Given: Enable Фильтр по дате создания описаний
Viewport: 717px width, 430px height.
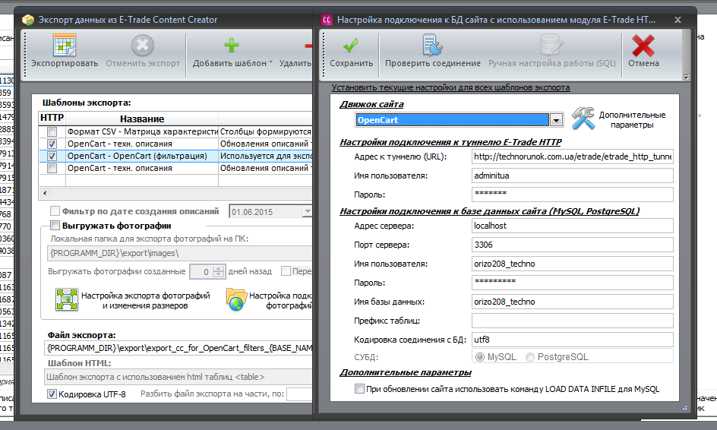Looking at the screenshot, I should pyautogui.click(x=55, y=211).
